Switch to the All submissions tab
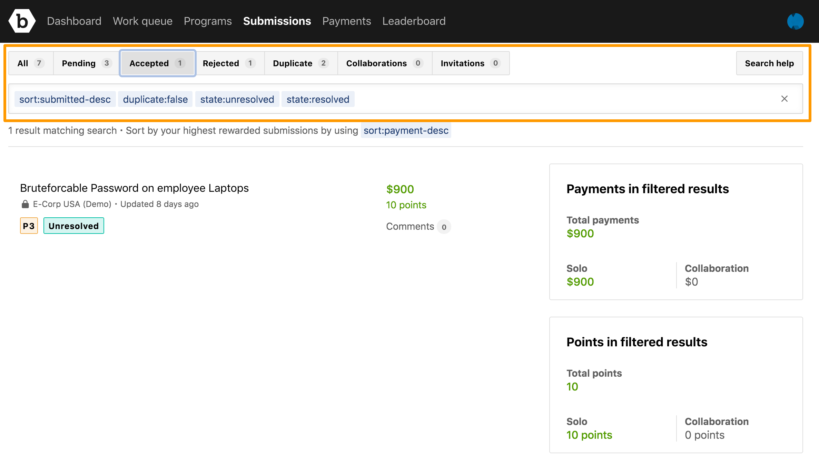 coord(30,63)
